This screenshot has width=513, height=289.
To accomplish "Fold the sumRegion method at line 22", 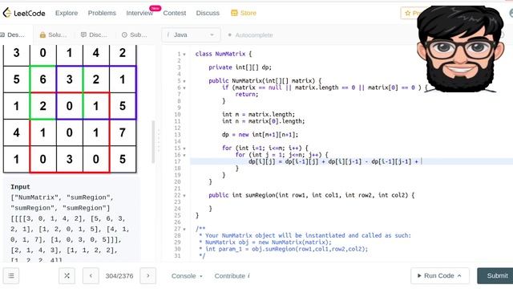I will click(x=184, y=195).
